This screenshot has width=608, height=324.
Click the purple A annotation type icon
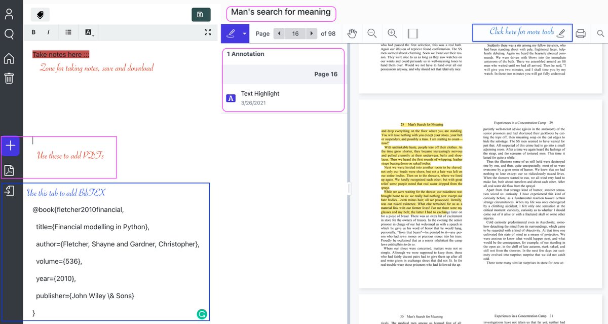point(231,98)
